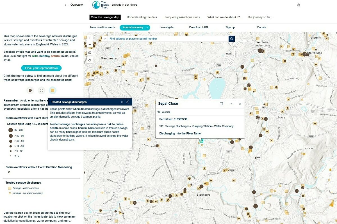
Task: Click the yellow square treated sewage icon
Action: pos(53,90)
